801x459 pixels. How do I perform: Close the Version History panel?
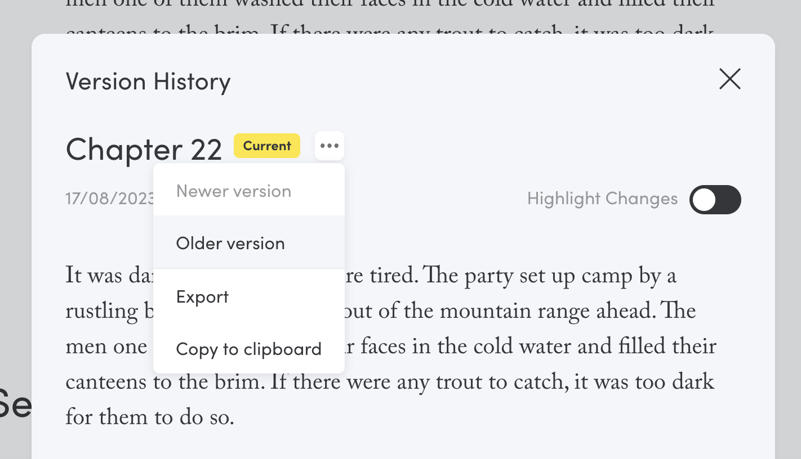click(730, 79)
